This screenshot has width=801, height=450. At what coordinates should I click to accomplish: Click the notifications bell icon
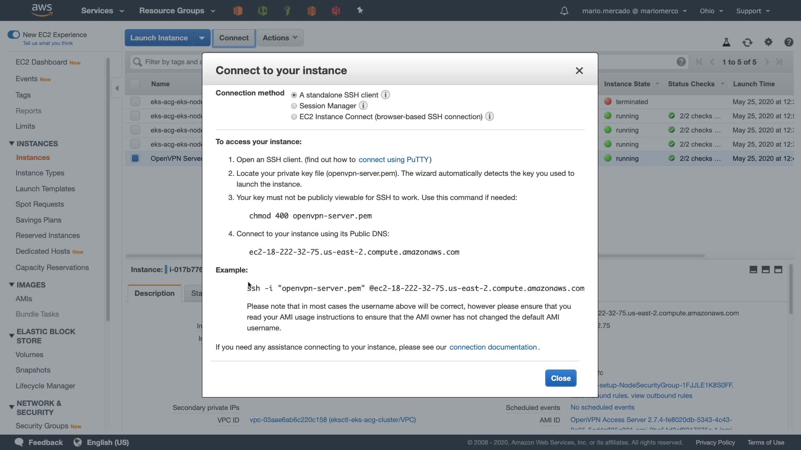[564, 11]
